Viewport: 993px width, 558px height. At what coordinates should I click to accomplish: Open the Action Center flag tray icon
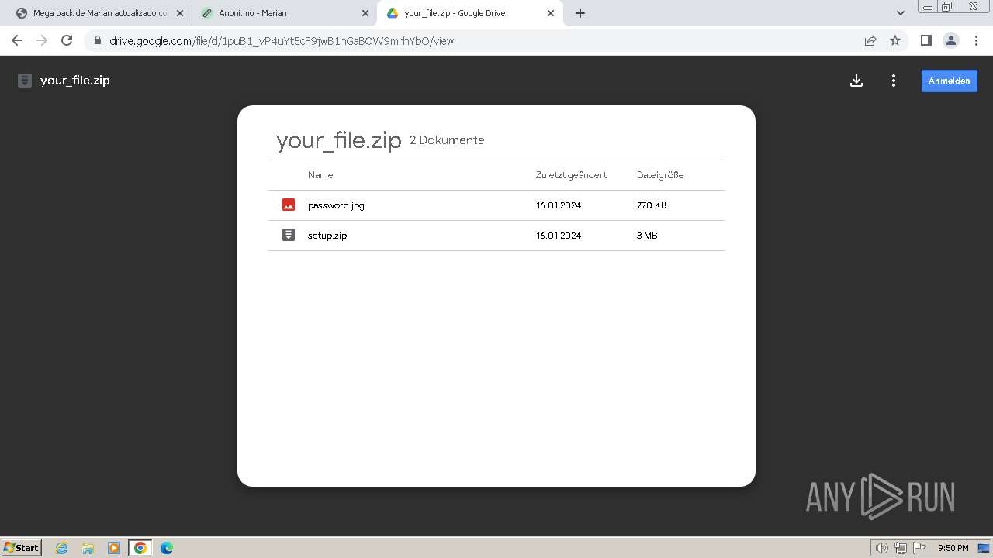pos(919,548)
